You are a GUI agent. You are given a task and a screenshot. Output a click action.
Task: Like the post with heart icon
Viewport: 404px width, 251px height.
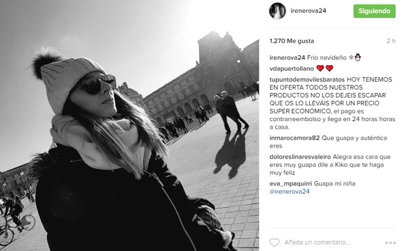point(274,242)
